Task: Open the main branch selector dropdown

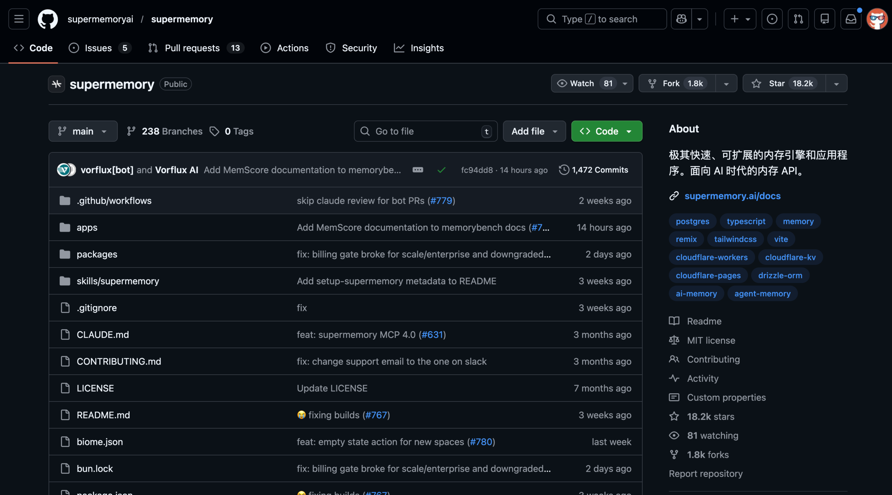Action: click(83, 131)
